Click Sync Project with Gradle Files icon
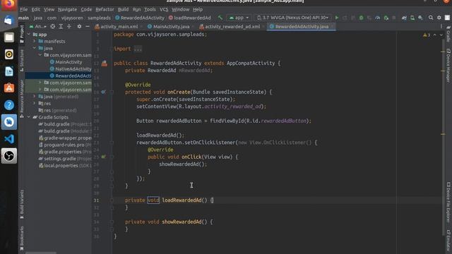The width and height of the screenshot is (452, 254). point(404,18)
